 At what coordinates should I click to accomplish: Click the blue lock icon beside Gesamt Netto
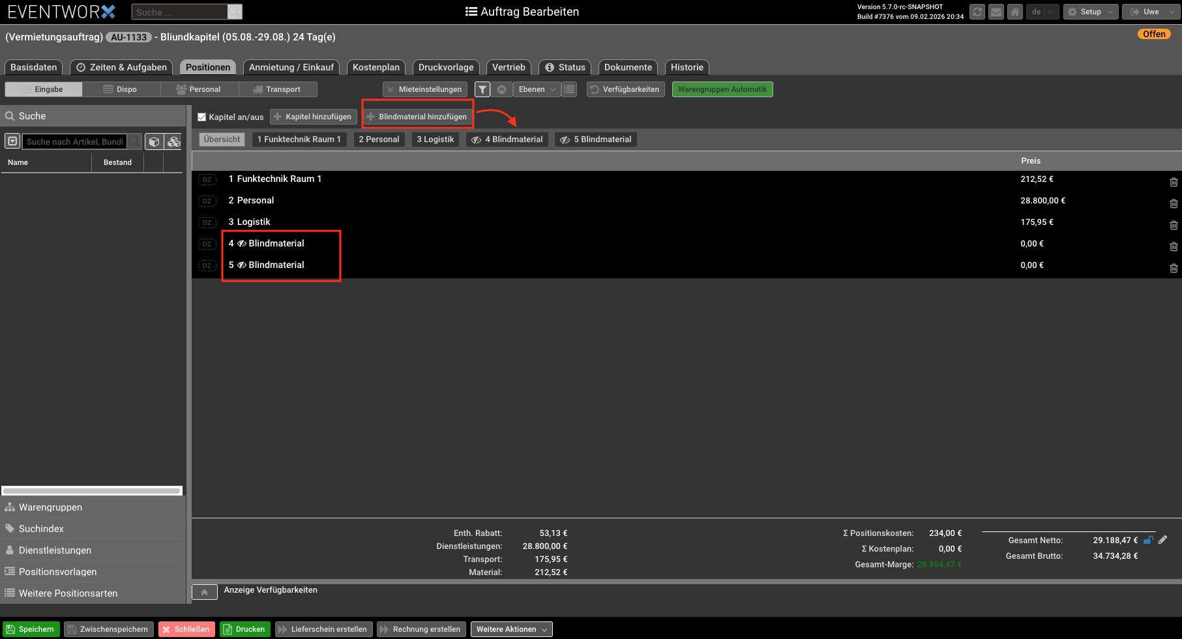tap(1148, 540)
